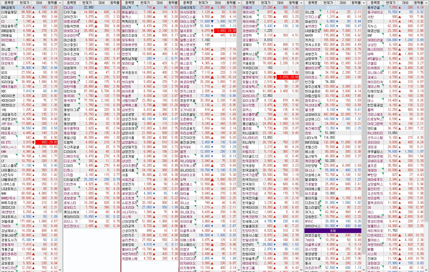Click the SK하이닉스 stock name
The width and height of the screenshot is (429, 272).
coord(313,226)
